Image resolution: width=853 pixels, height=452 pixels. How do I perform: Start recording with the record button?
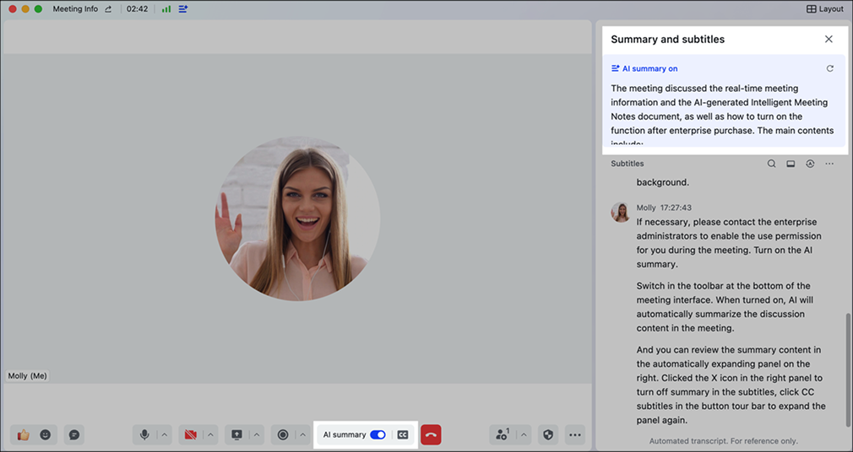[283, 435]
